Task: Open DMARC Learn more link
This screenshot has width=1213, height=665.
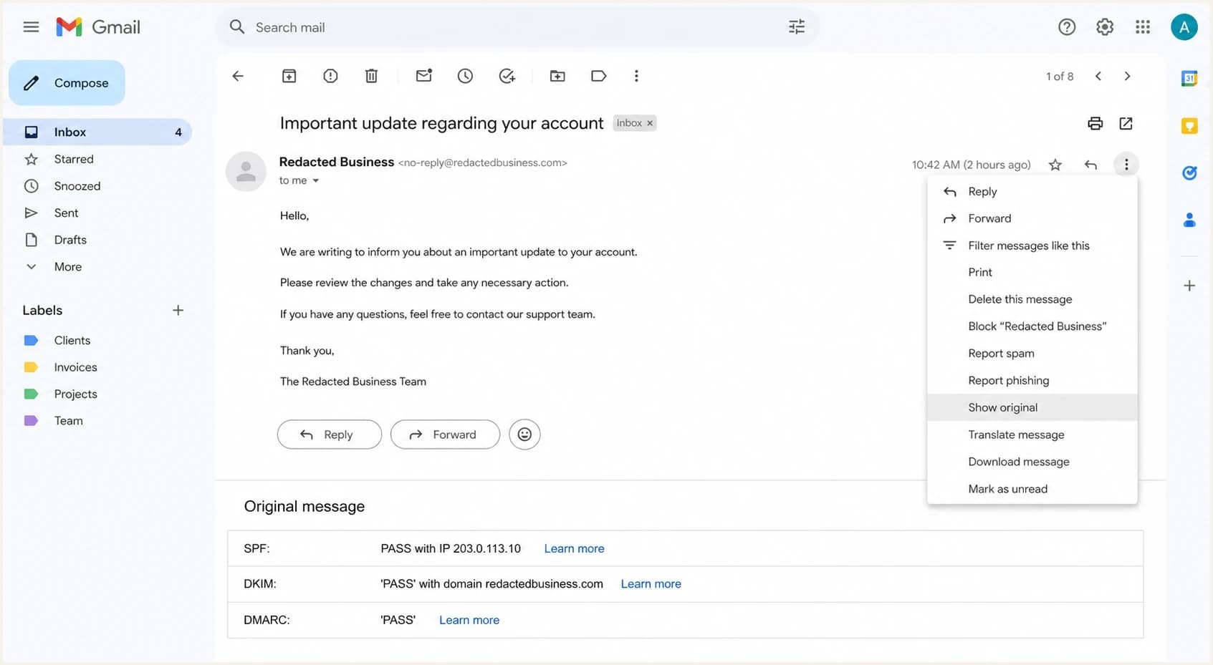Action: 469,620
